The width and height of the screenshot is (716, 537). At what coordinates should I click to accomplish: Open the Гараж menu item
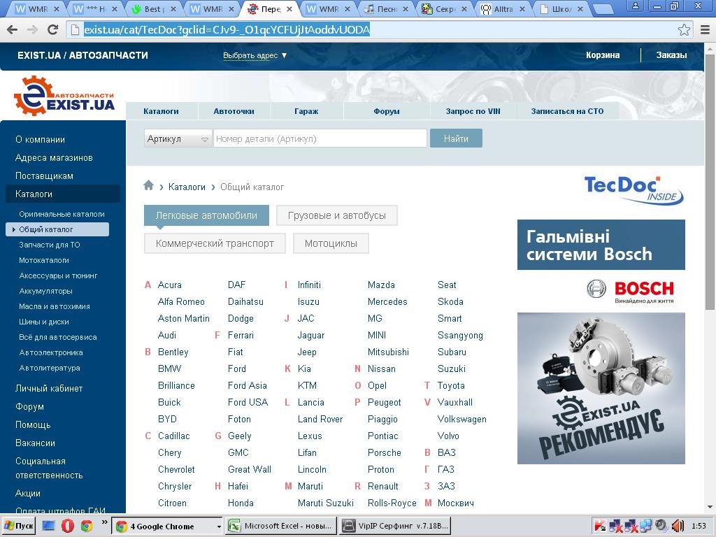[x=306, y=111]
